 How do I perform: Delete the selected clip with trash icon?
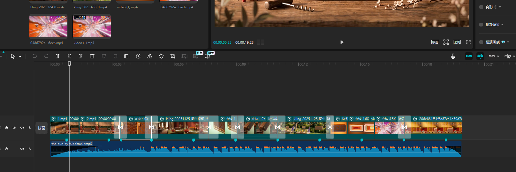click(92, 56)
